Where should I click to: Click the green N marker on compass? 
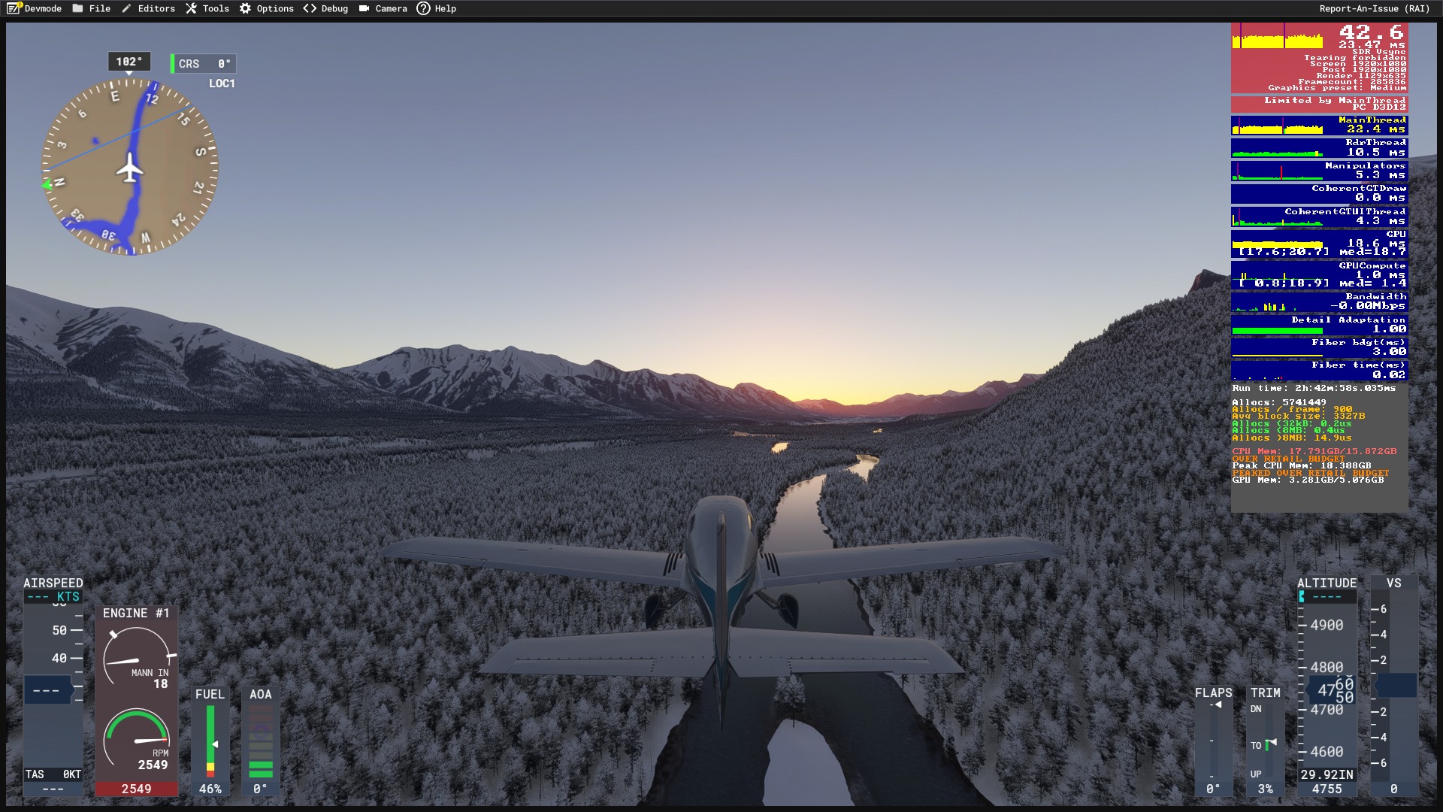pyautogui.click(x=46, y=184)
